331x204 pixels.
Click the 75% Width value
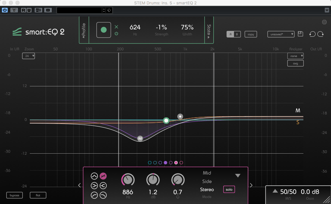point(187,27)
